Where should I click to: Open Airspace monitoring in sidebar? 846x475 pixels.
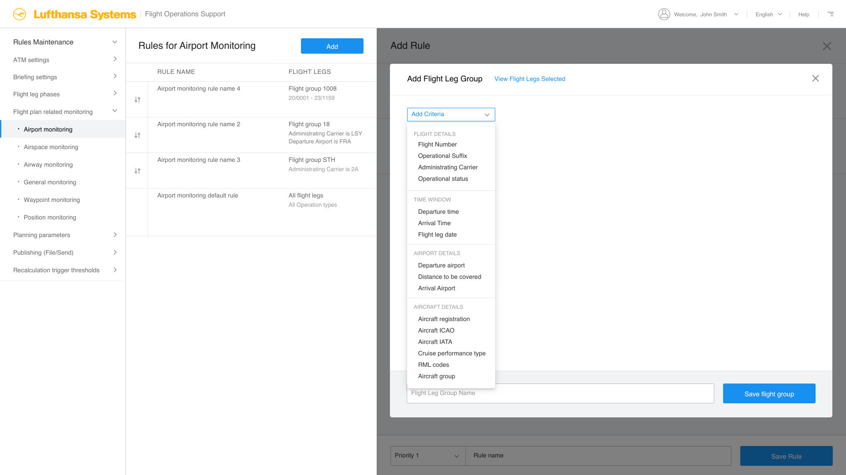(51, 147)
